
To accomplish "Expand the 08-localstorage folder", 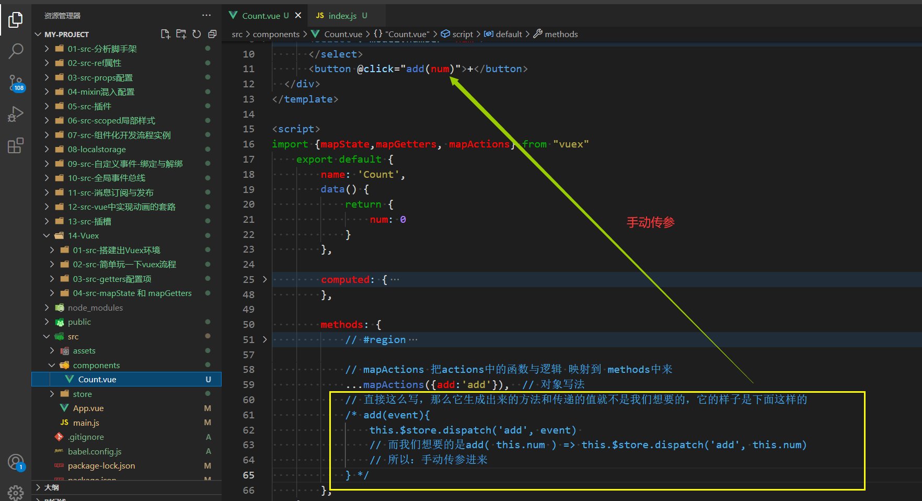I will 126,149.
